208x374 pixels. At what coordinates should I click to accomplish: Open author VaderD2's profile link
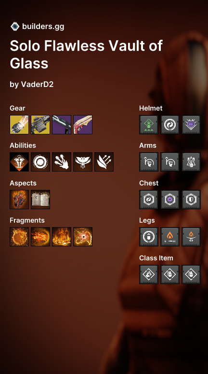[x=38, y=84]
